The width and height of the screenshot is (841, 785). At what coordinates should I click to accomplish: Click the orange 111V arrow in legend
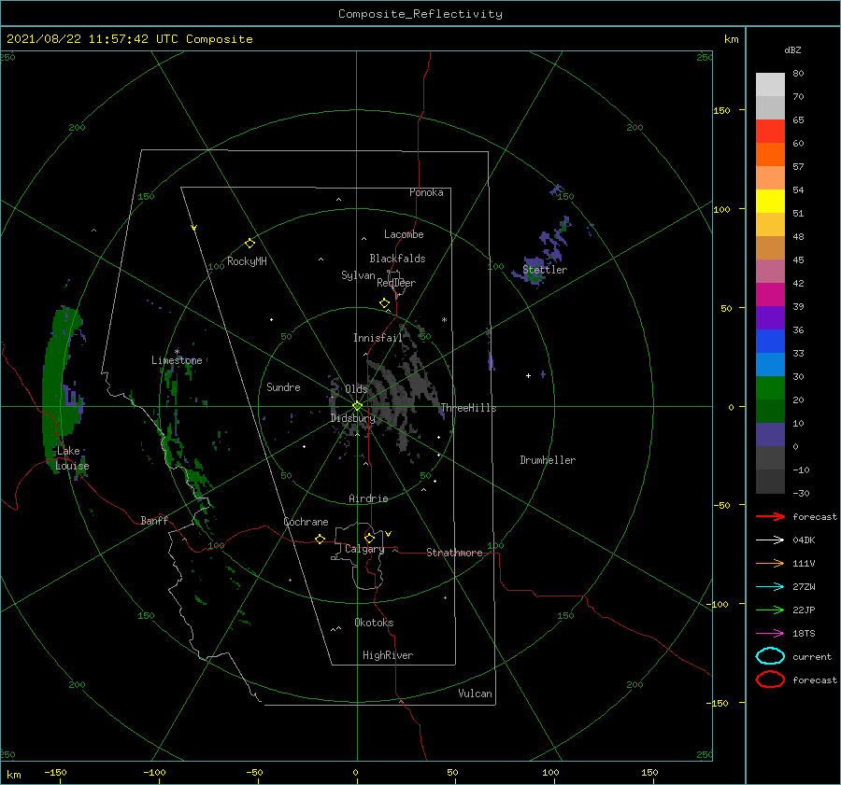point(770,563)
